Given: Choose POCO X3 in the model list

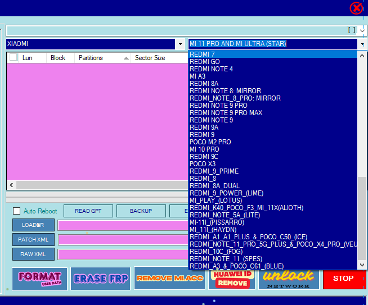Looking at the screenshot, I should point(203,164).
